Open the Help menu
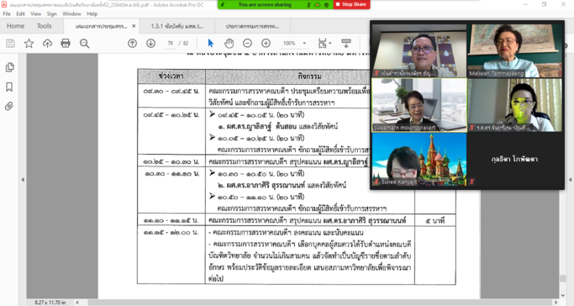Viewport: 574px width, 306px height. click(x=92, y=14)
